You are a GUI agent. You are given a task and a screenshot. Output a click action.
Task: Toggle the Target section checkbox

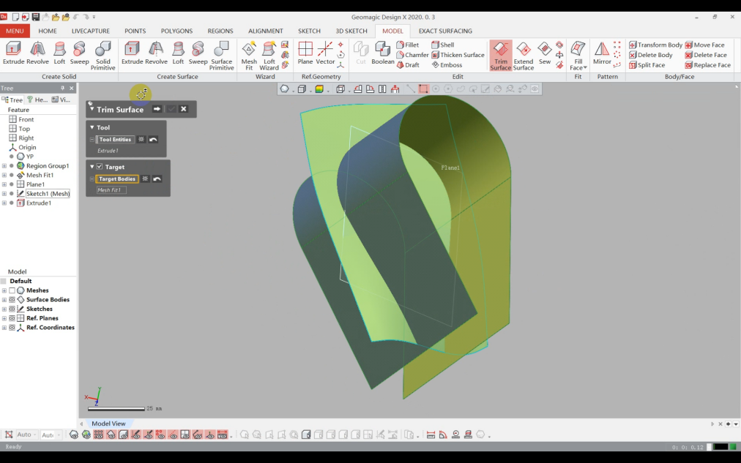[100, 167]
